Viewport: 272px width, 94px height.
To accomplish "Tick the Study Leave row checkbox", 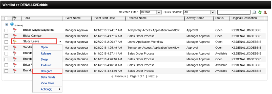I will coord(6,42).
